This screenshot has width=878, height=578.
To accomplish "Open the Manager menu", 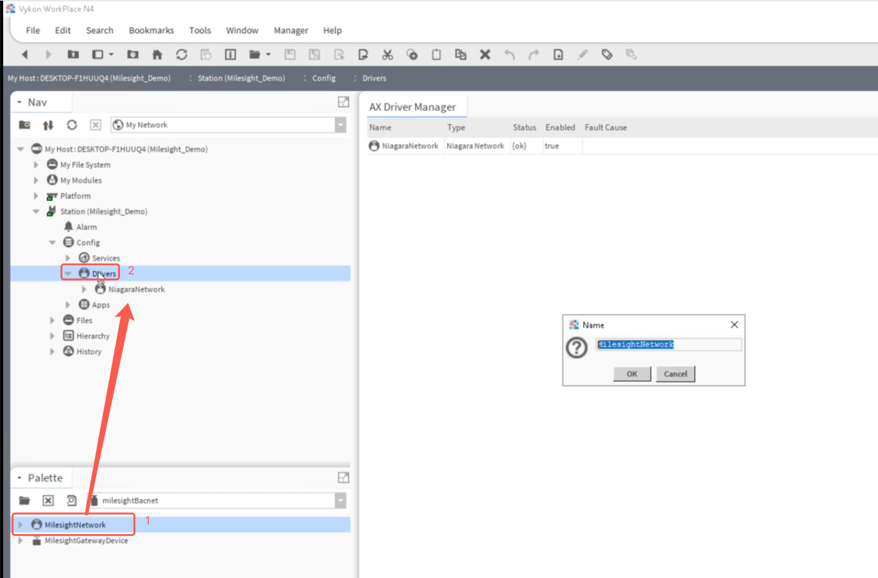I will [291, 31].
